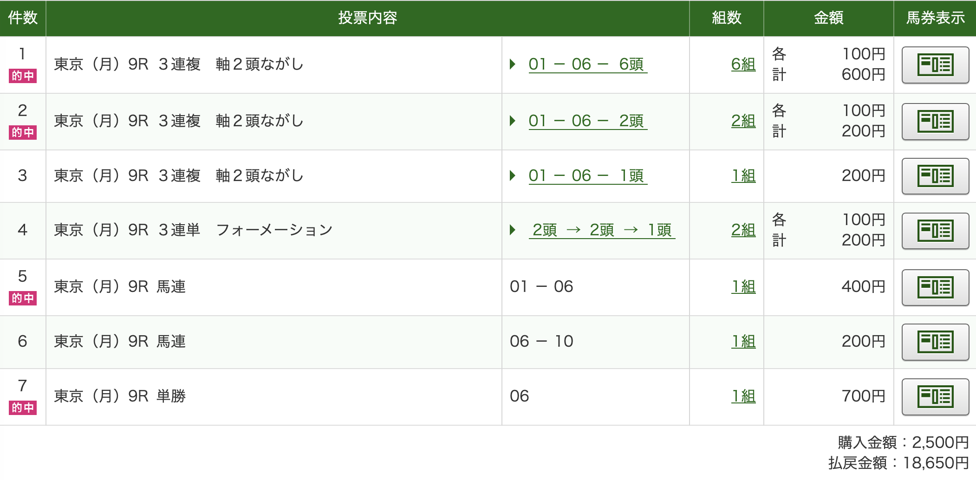Open the 1組 link for 単勝 06

743,396
